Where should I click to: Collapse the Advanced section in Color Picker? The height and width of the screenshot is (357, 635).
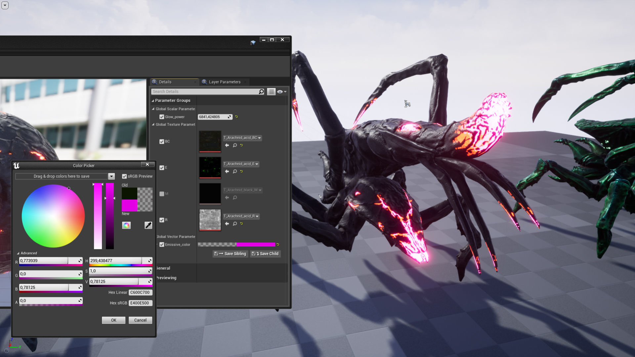tap(18, 254)
